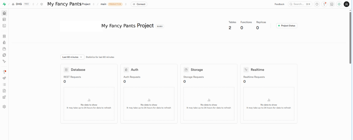This screenshot has height=140, width=353.
Task: Open Advisors lightbulb in sidebar
Action: (4, 72)
